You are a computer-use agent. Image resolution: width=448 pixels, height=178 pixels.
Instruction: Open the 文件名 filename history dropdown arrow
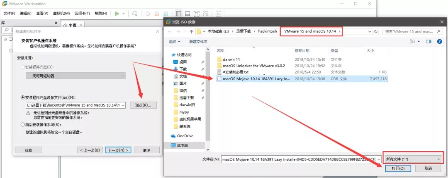tap(379, 159)
